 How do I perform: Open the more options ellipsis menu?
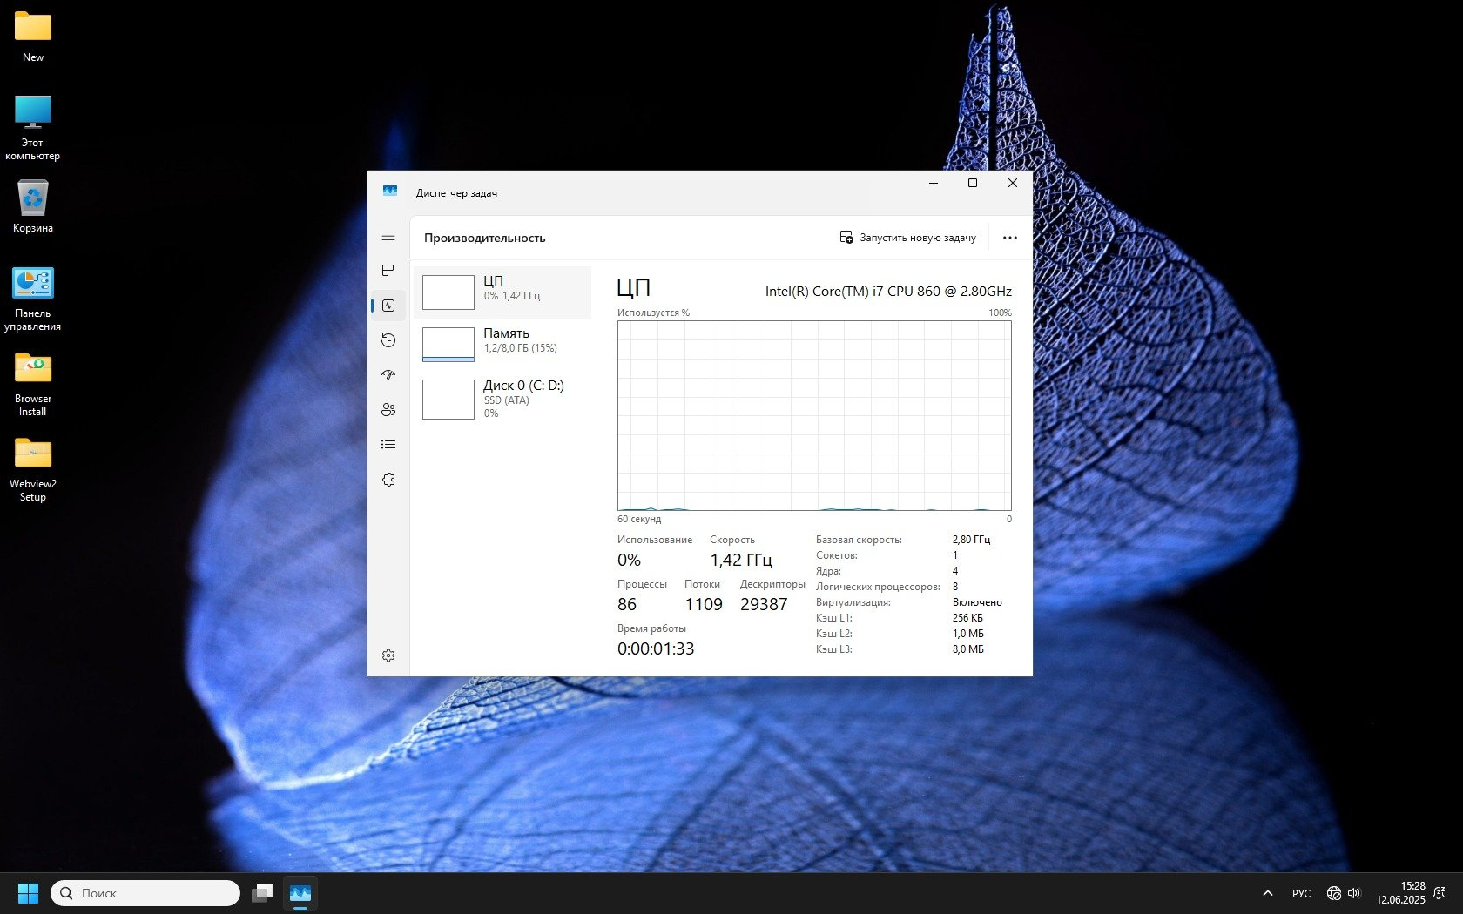pyautogui.click(x=1009, y=237)
